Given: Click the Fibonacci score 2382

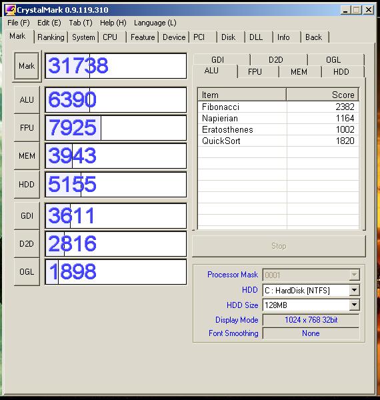Looking at the screenshot, I should coord(345,107).
